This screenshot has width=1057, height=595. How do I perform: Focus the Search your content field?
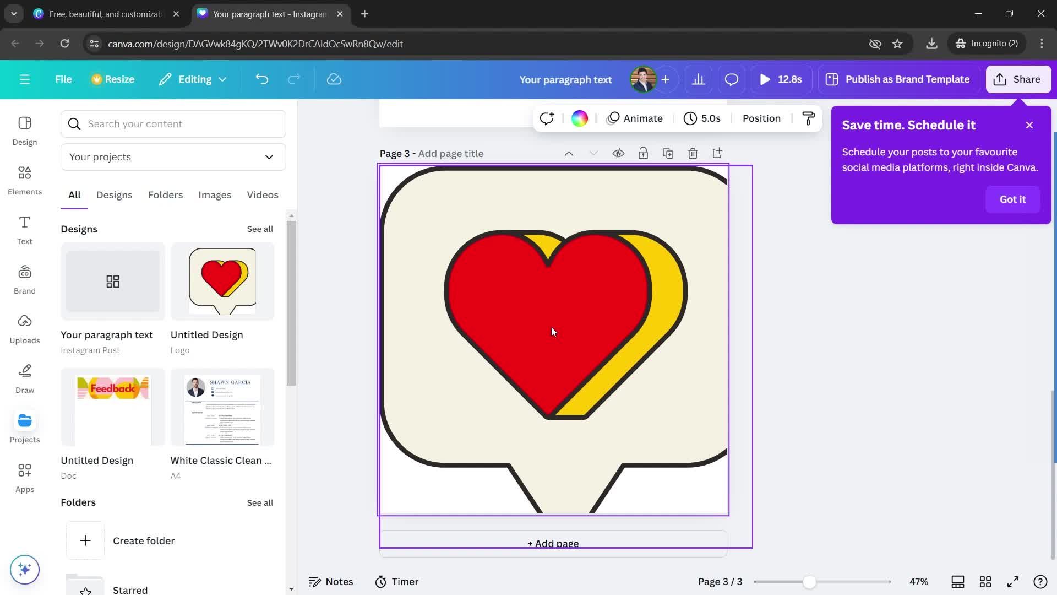pyautogui.click(x=173, y=124)
